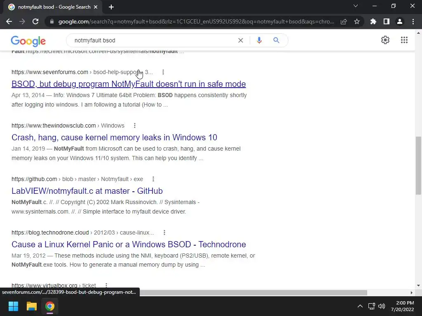Open a new tab
Viewport: 422px width, 316px height.
click(111, 7)
